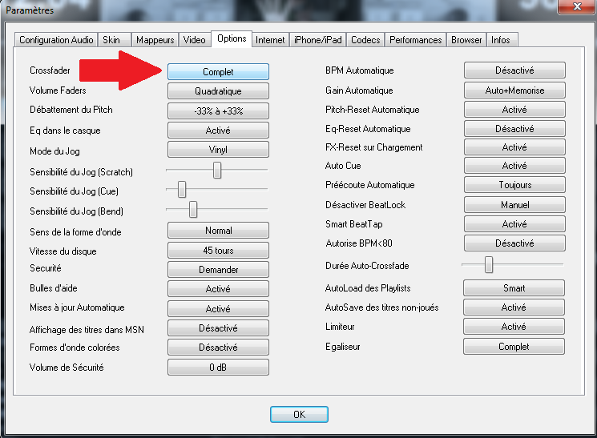597x438 pixels.
Task: Toggle Autorise BPM<80 setting
Action: pyautogui.click(x=514, y=243)
